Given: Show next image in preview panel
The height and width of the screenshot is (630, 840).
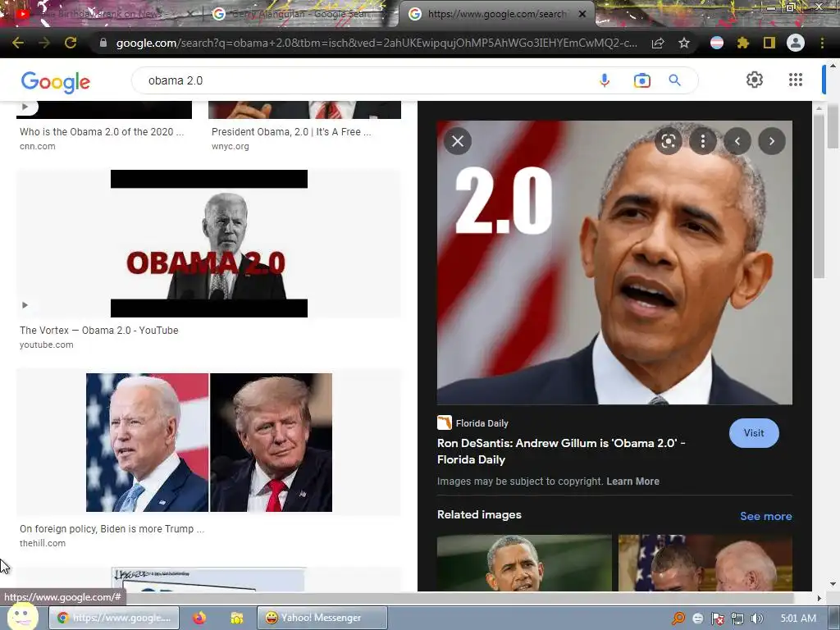Looking at the screenshot, I should point(771,141).
